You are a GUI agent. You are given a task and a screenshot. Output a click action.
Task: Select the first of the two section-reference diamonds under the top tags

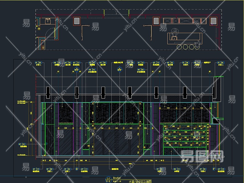point(77,69)
